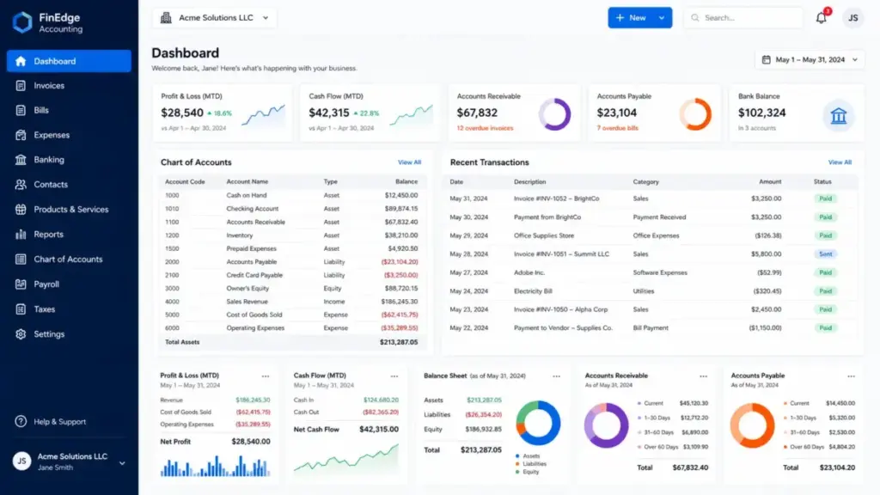Go to Invoices in the sidebar
This screenshot has width=880, height=495.
pyautogui.click(x=69, y=86)
